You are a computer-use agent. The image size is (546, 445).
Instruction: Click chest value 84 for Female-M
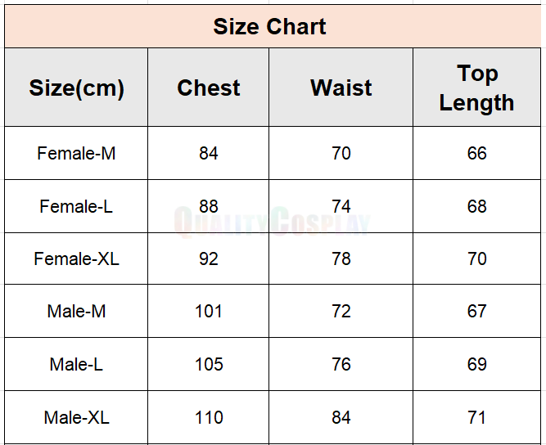click(209, 153)
